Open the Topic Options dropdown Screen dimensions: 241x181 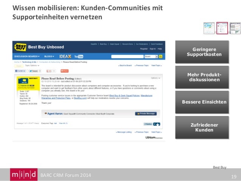pos(32,65)
